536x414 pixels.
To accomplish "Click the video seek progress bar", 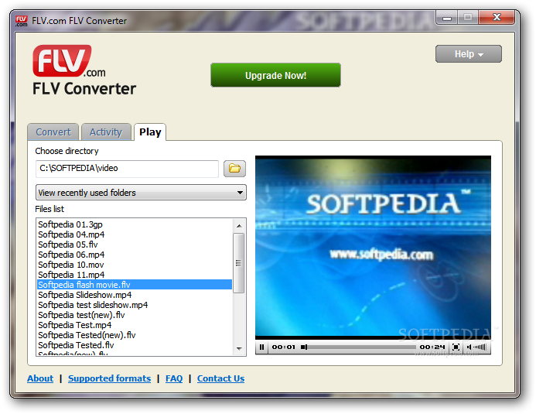I will pos(359,347).
